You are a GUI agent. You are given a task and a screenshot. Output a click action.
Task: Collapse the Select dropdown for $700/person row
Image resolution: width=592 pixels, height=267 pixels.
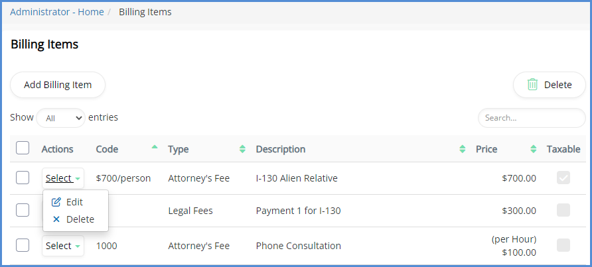coord(63,178)
